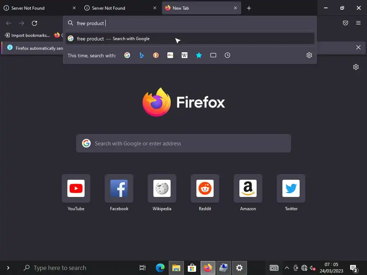The width and height of the screenshot is (367, 275).
Task: Open the network globe tray icon
Action: point(304,268)
